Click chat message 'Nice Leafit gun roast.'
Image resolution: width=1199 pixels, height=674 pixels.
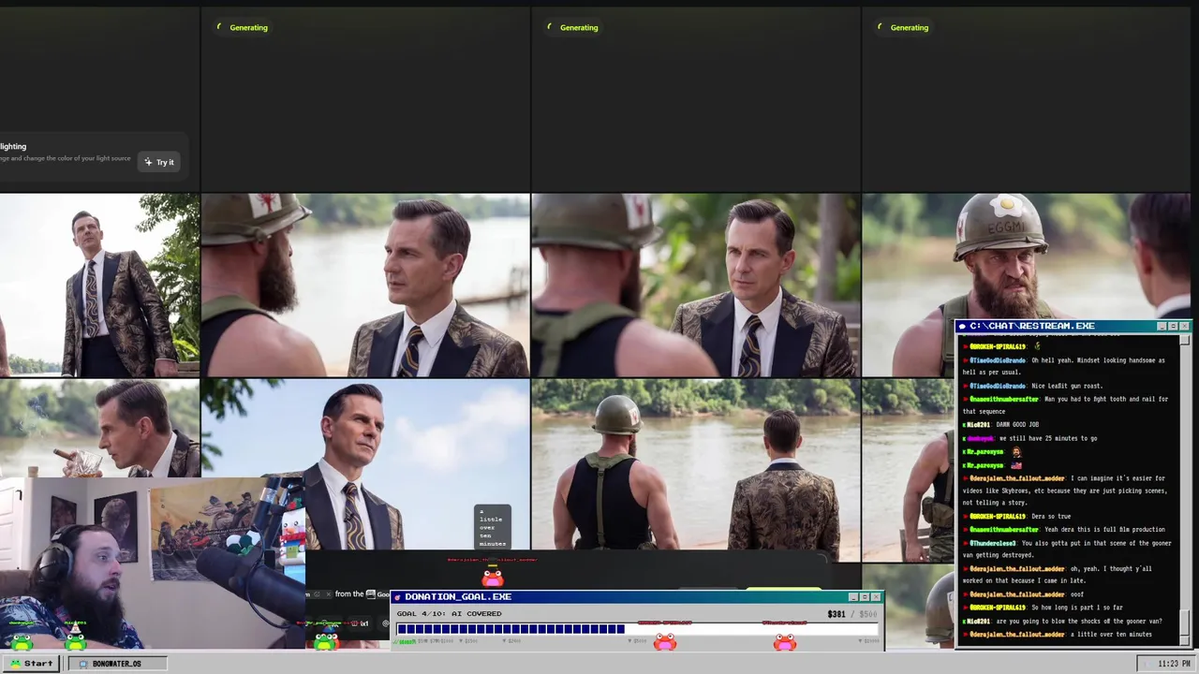1067,386
